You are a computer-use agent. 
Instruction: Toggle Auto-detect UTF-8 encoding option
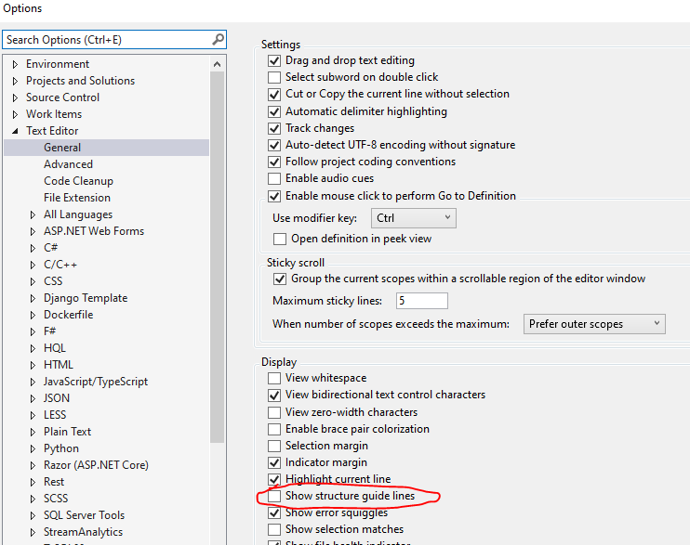274,145
